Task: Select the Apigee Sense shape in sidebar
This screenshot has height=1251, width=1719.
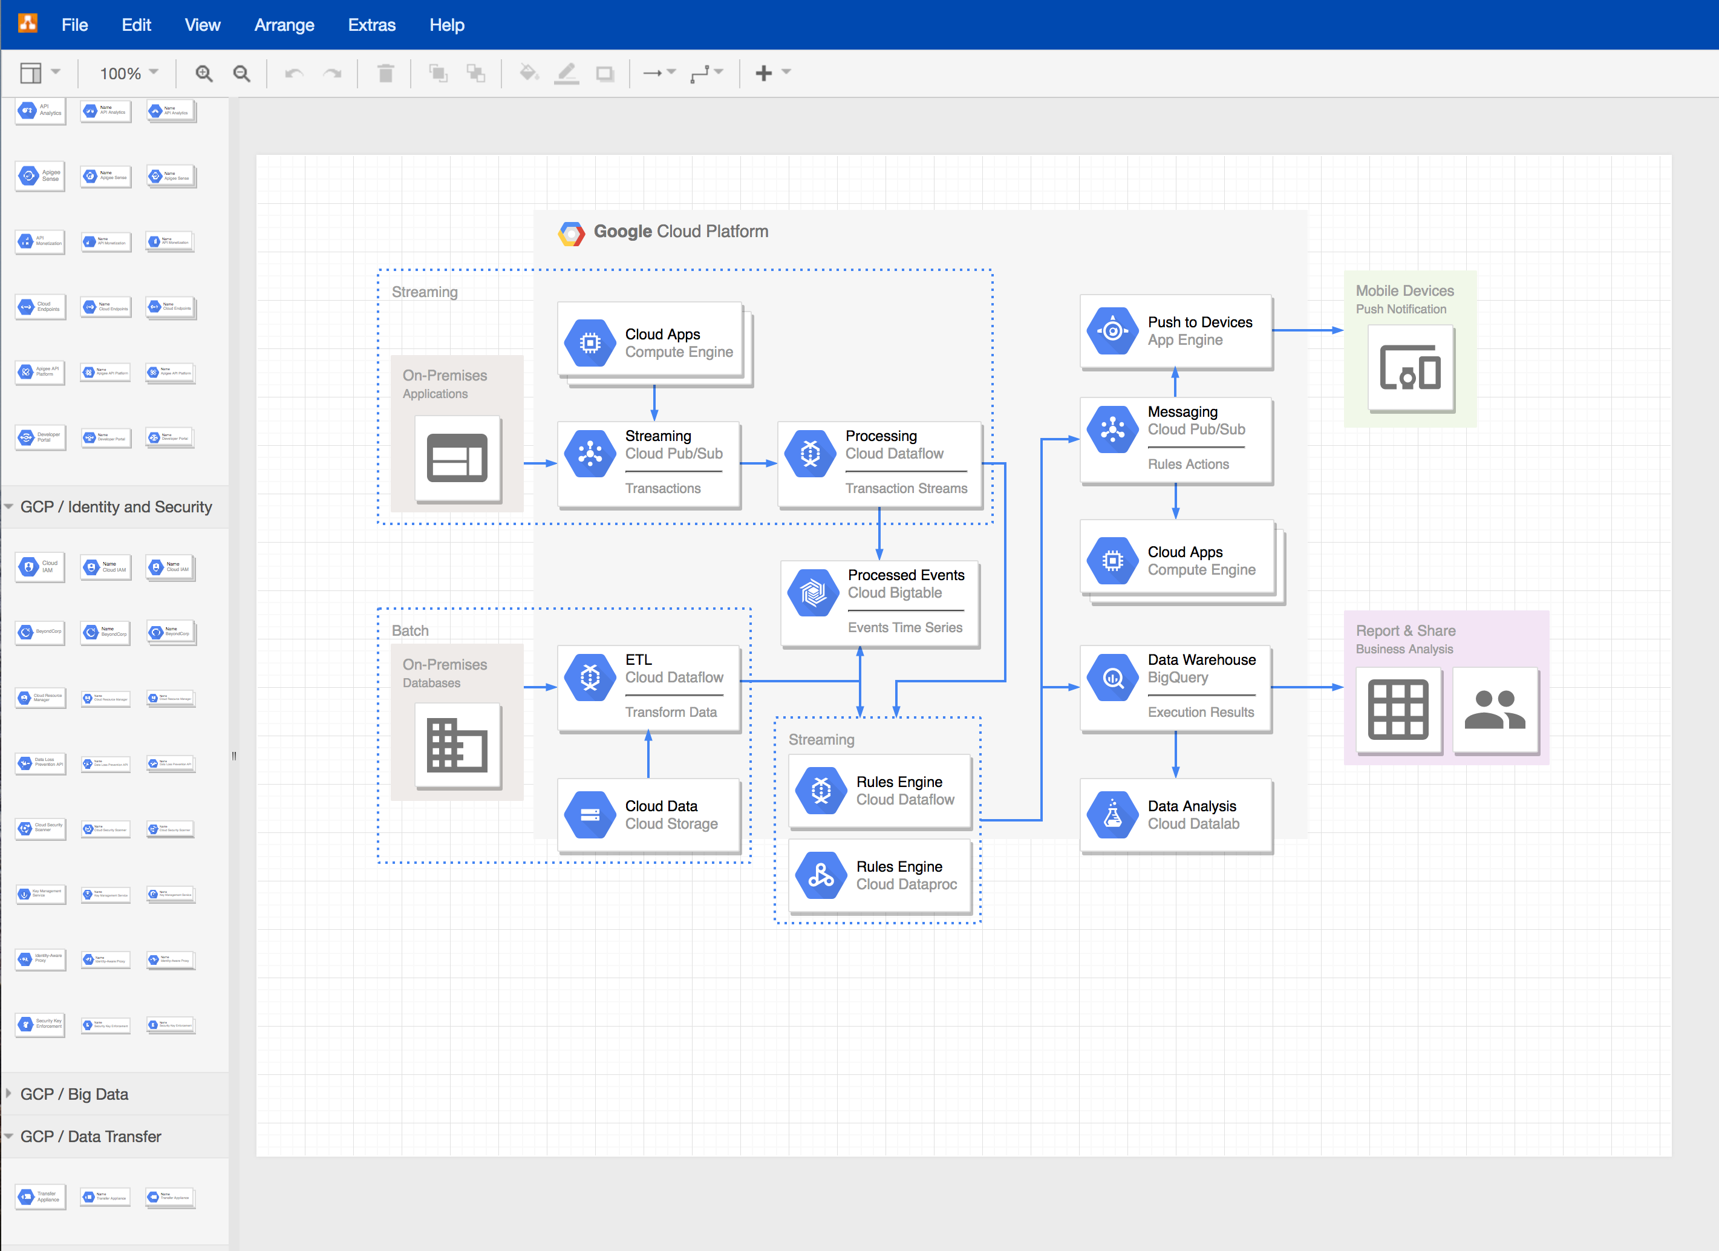Action: (40, 176)
